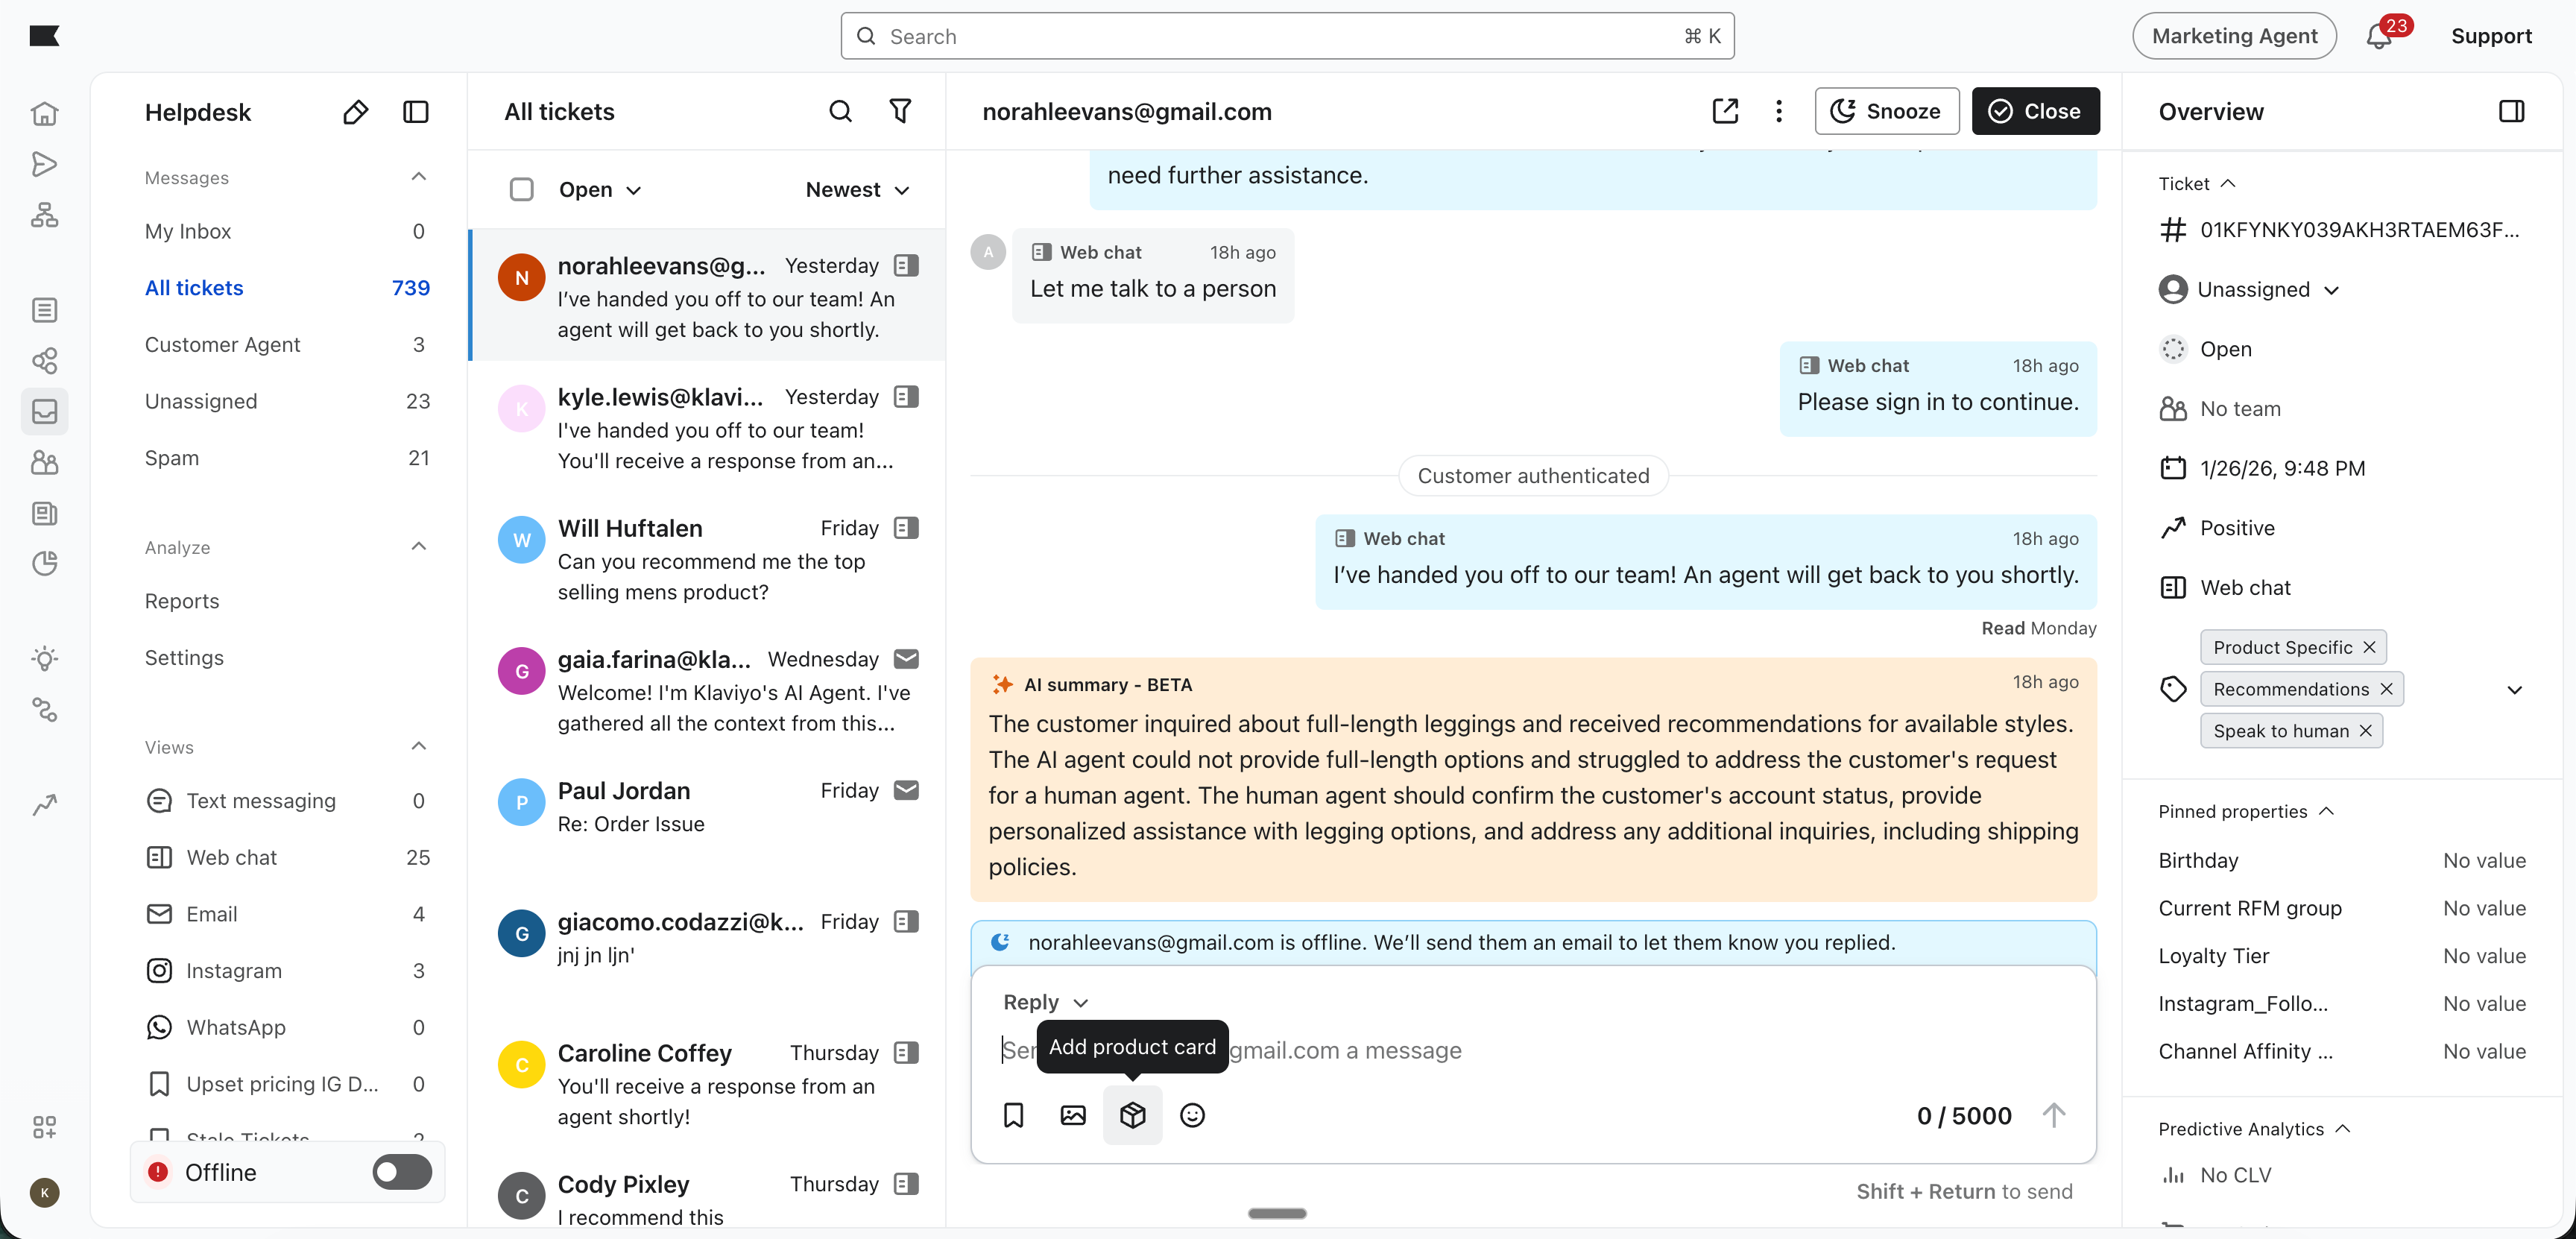This screenshot has width=2576, height=1239.
Task: Open the emoji picker in reply box
Action: click(1192, 1115)
